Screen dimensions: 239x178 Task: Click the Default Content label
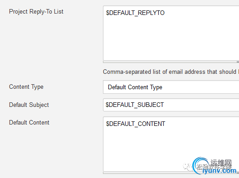point(29,123)
